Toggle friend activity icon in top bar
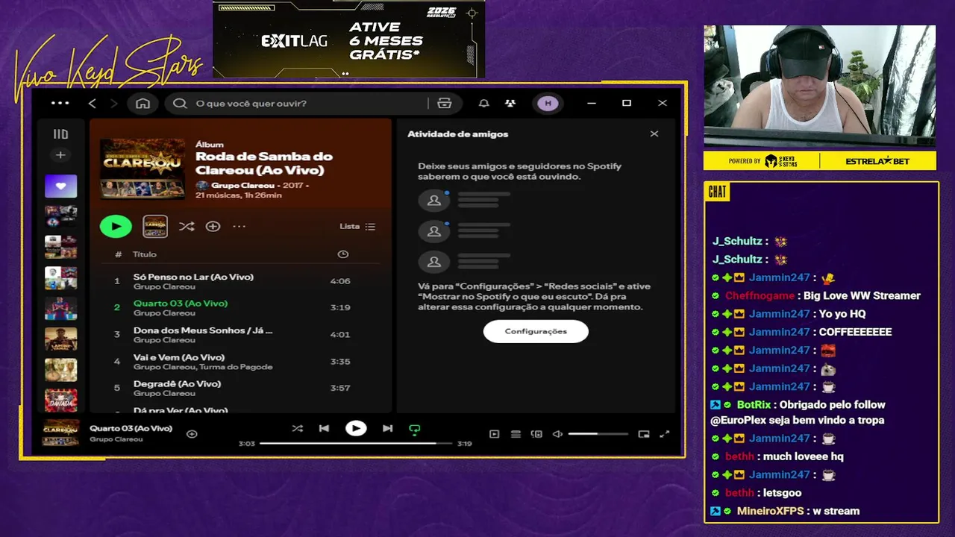The image size is (955, 537). [510, 104]
